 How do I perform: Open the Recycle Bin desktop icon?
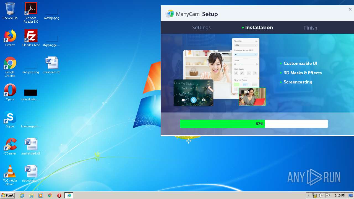10,11
